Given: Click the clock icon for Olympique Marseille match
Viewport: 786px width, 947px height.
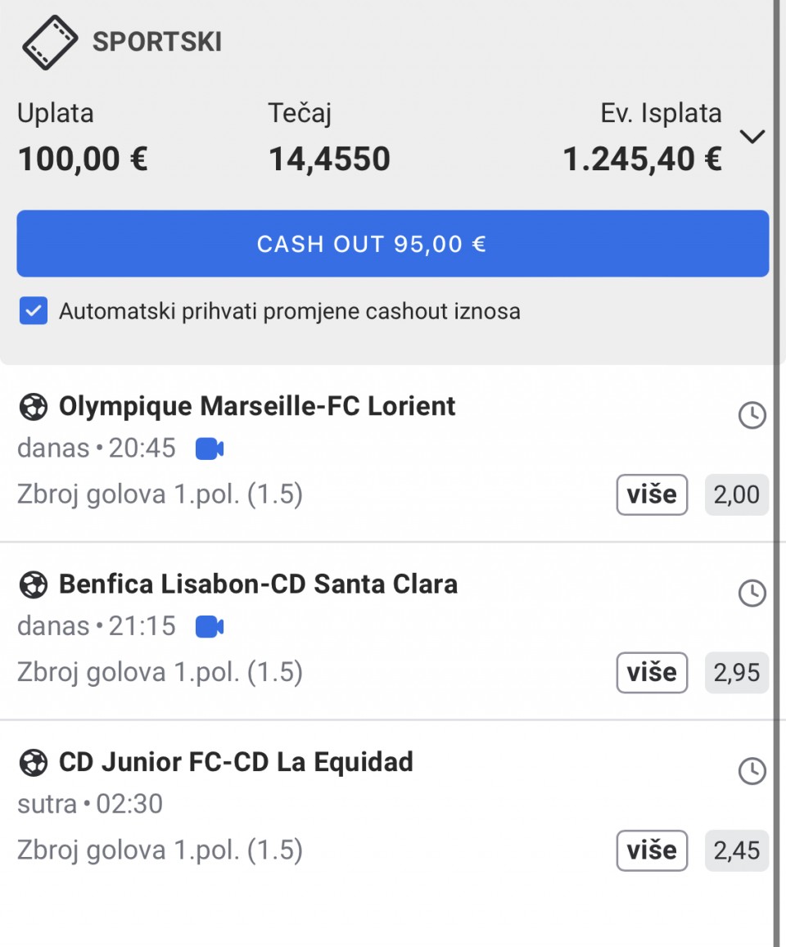Looking at the screenshot, I should point(752,416).
